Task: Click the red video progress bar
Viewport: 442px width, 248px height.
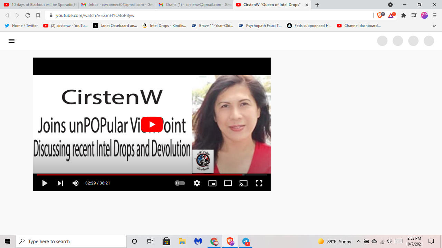Action: coord(138,175)
